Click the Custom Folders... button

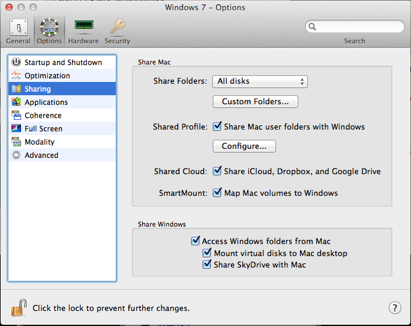(x=256, y=101)
